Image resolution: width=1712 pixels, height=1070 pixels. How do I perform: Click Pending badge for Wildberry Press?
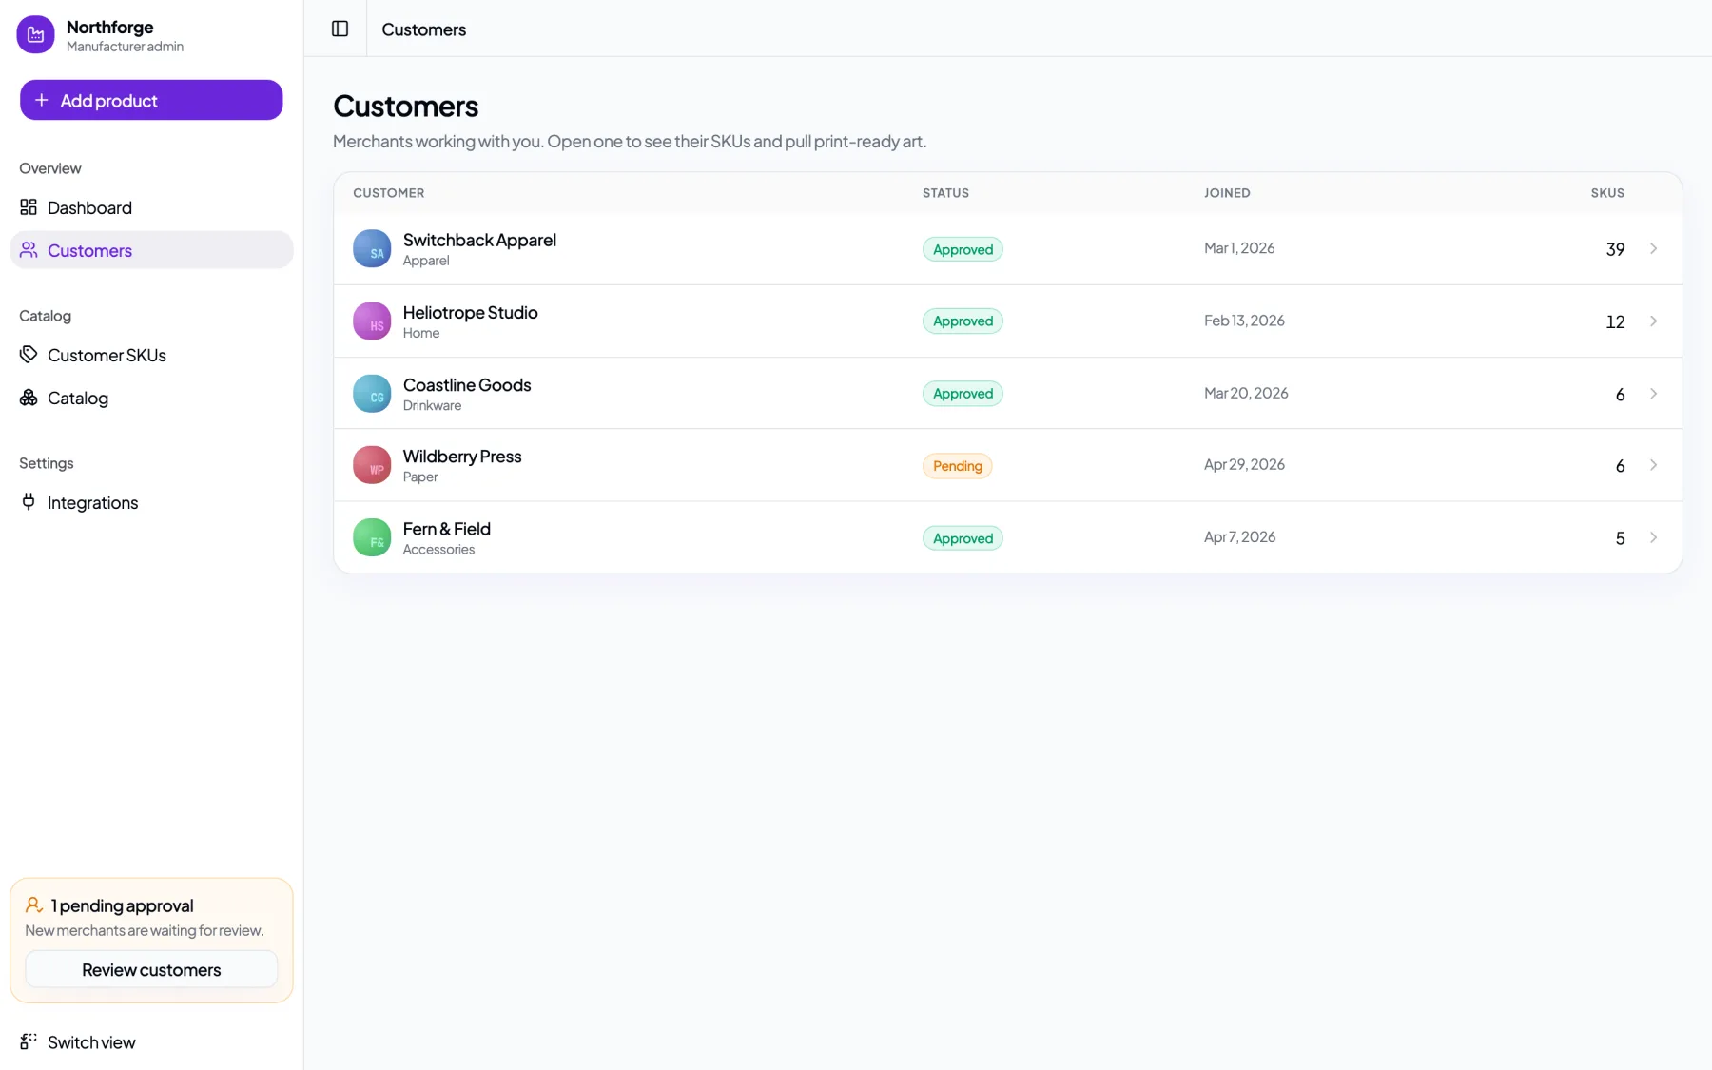pos(957,466)
